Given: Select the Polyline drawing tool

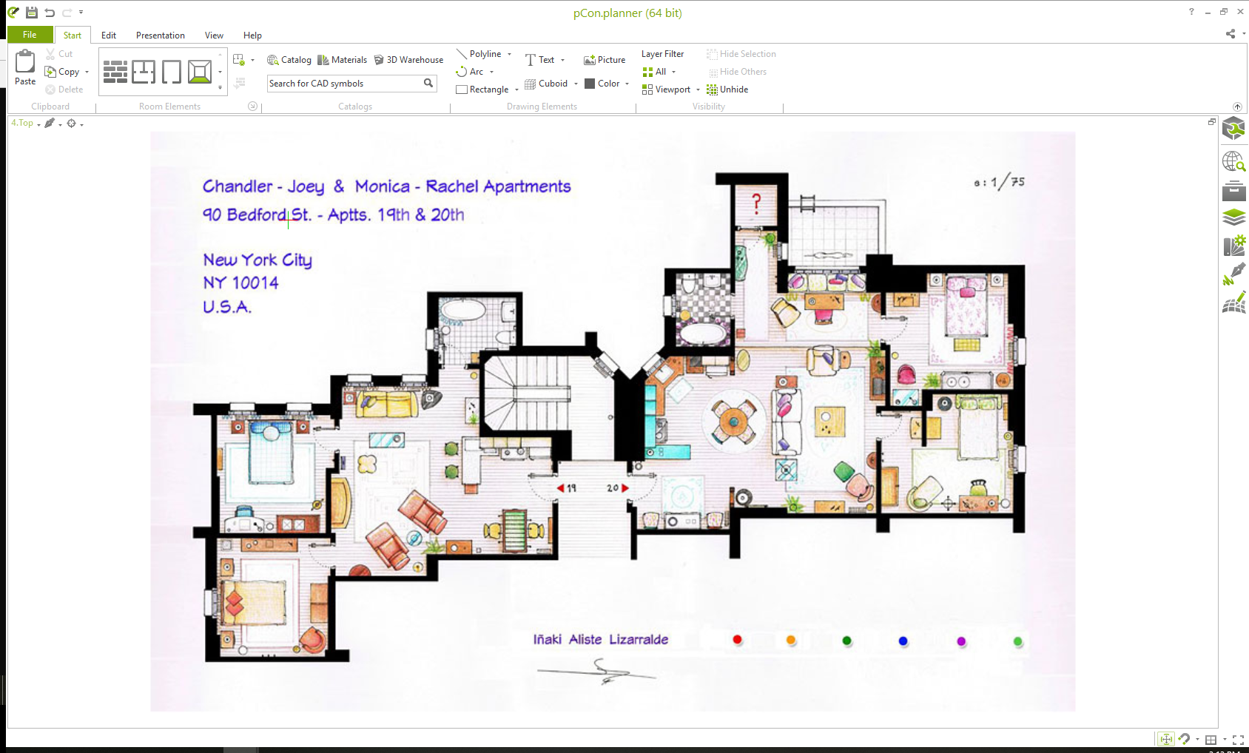Looking at the screenshot, I should point(479,54).
